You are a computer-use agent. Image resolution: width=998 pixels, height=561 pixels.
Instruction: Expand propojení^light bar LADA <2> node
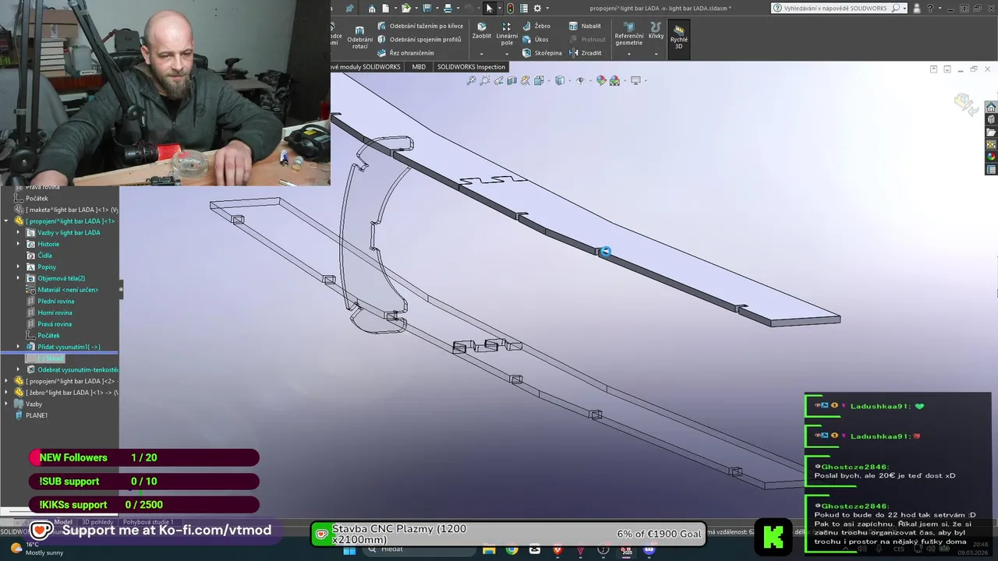tap(6, 381)
